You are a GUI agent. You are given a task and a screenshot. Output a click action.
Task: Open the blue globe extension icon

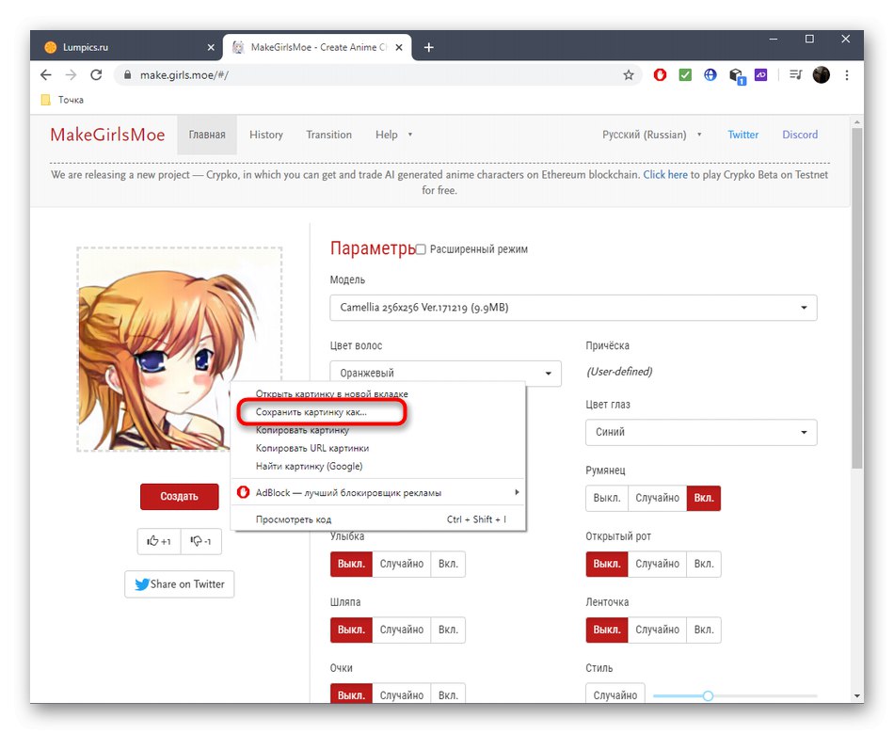(710, 74)
